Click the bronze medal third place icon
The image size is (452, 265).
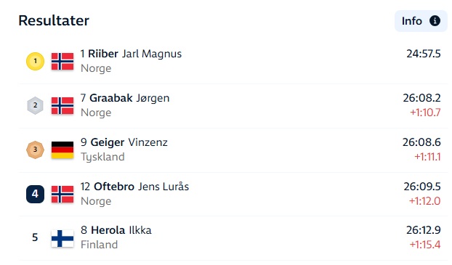click(35, 150)
